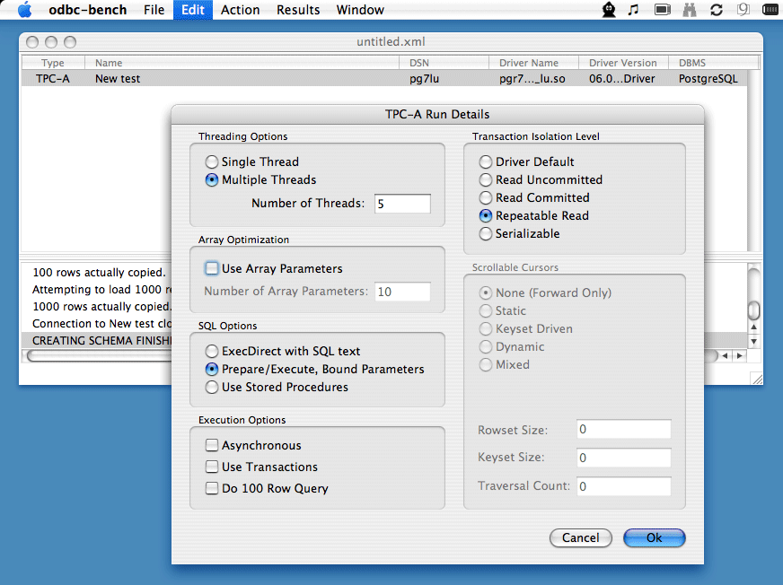Open the Results menu
Screen dimensions: 783x585
click(298, 10)
